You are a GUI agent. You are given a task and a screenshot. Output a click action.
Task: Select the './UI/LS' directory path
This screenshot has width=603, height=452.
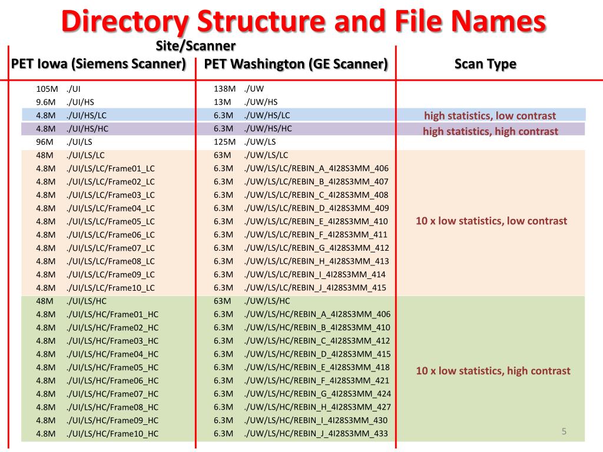click(x=79, y=142)
